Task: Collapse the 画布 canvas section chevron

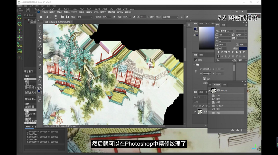Action: 194,65
